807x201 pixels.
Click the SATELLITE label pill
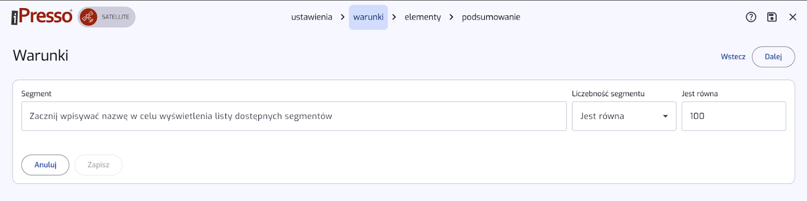pyautogui.click(x=107, y=17)
